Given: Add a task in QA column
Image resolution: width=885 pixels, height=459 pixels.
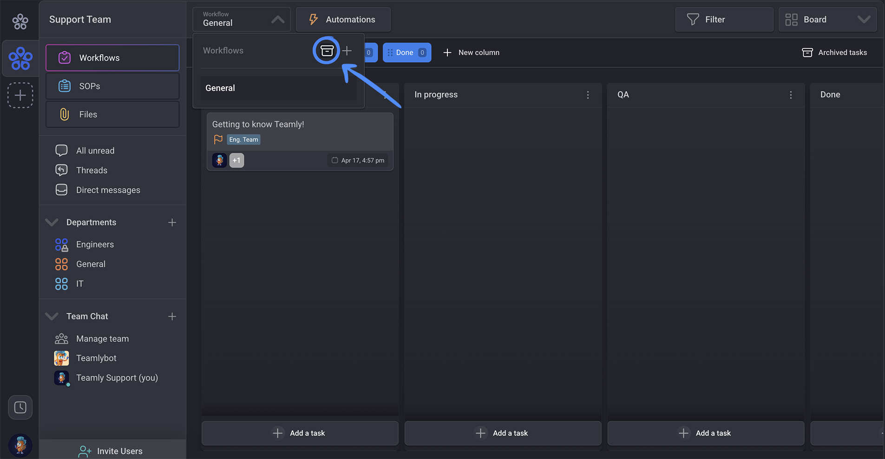Looking at the screenshot, I should pos(706,433).
